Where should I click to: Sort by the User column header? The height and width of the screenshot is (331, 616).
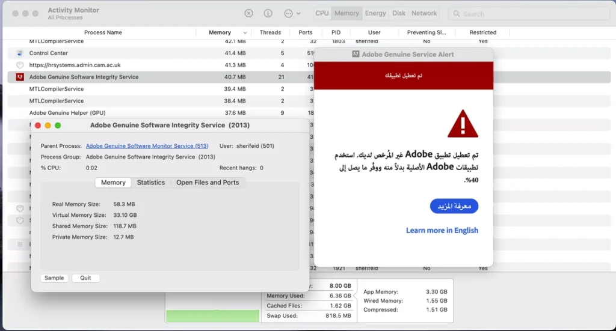(374, 32)
